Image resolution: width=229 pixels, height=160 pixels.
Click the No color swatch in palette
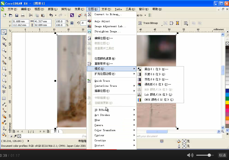[x=227, y=44]
